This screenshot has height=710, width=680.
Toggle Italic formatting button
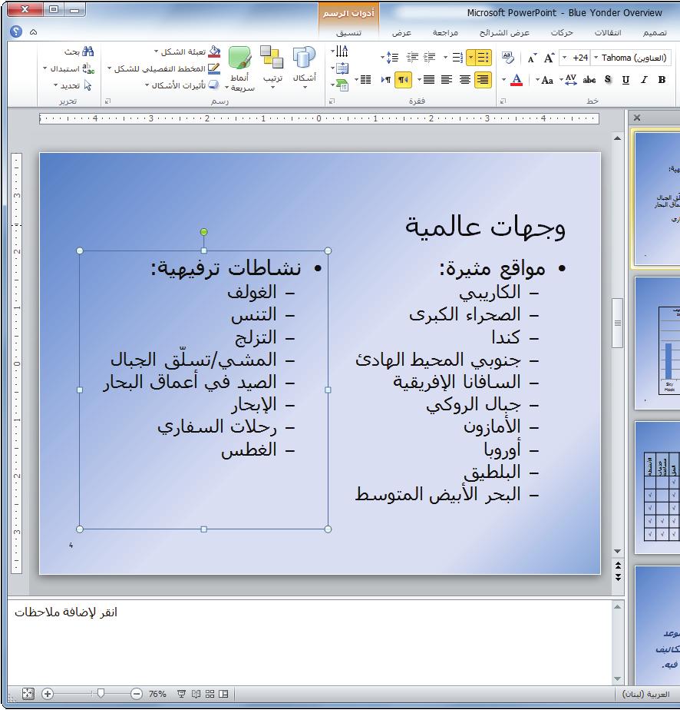pyautogui.click(x=644, y=80)
